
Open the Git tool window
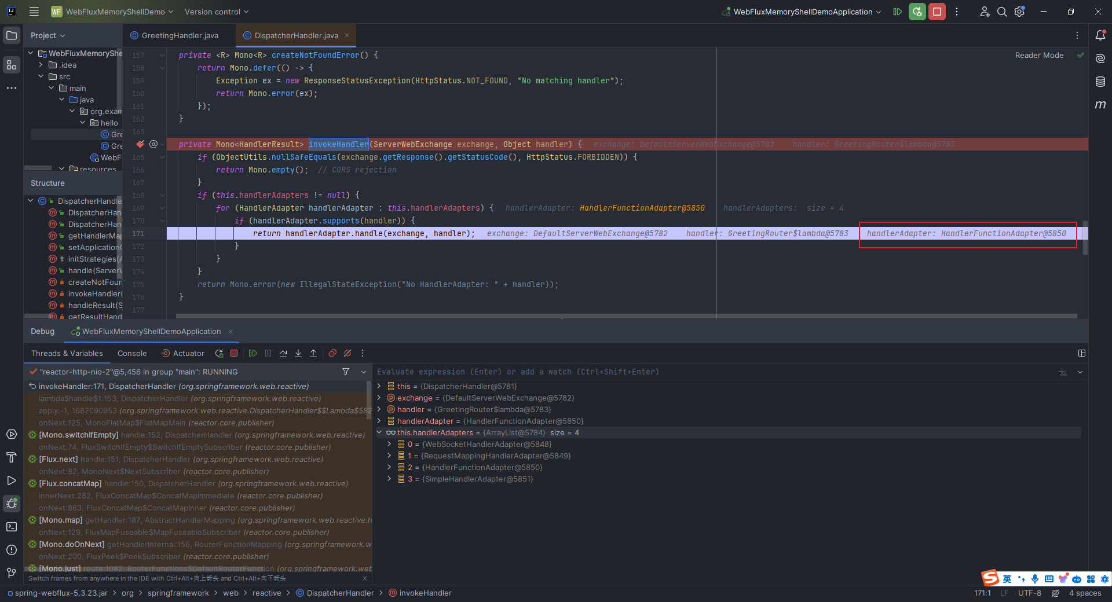coord(12,573)
